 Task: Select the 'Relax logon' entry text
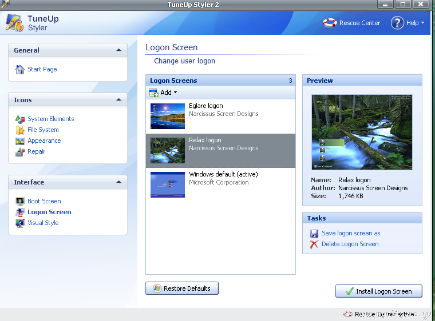point(205,140)
